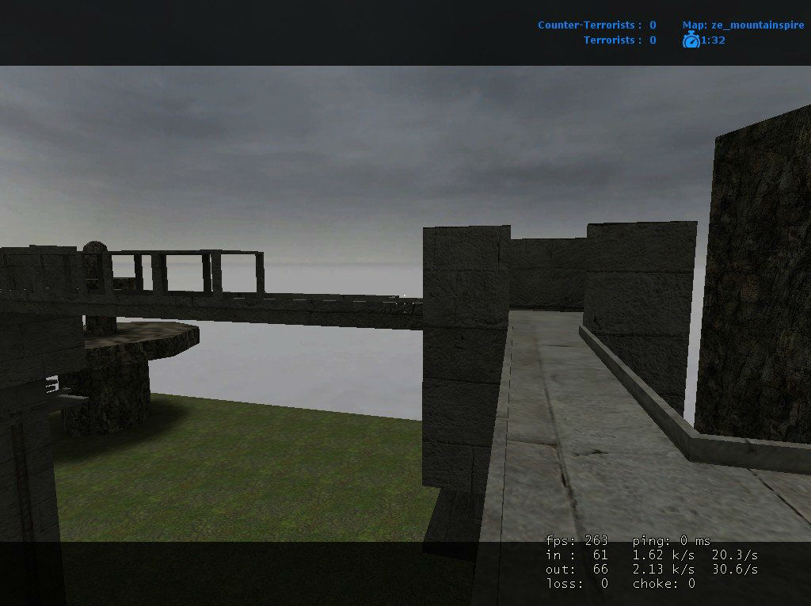Click the 20.3/s update rate value
811x606 pixels.
[x=735, y=555]
